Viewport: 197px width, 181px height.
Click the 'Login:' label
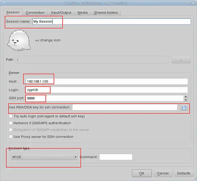click(14, 90)
